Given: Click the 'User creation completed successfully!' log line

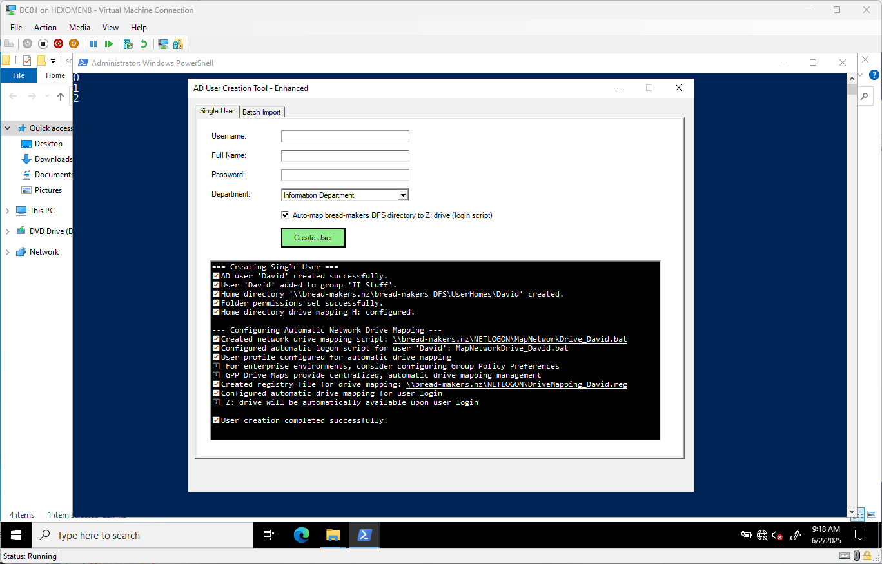Looking at the screenshot, I should (300, 420).
